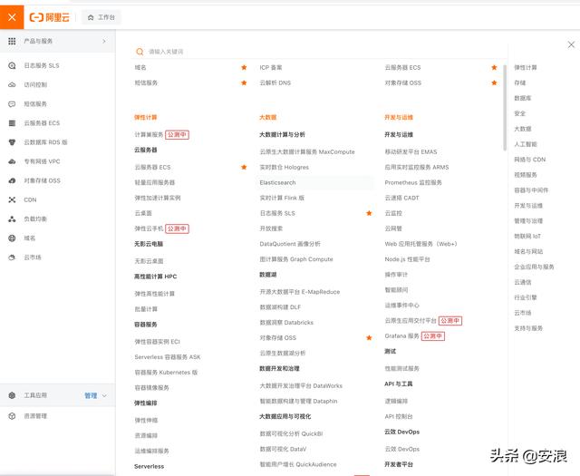Click 对象存储 OSS icon in left sidebar
Image resolution: width=580 pixels, height=476 pixels.
12,180
